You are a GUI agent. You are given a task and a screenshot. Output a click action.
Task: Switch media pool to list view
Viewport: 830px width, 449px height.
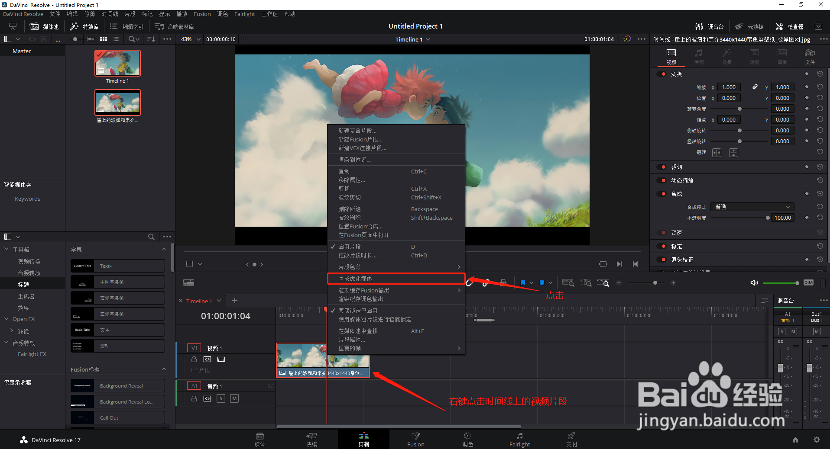[116, 39]
